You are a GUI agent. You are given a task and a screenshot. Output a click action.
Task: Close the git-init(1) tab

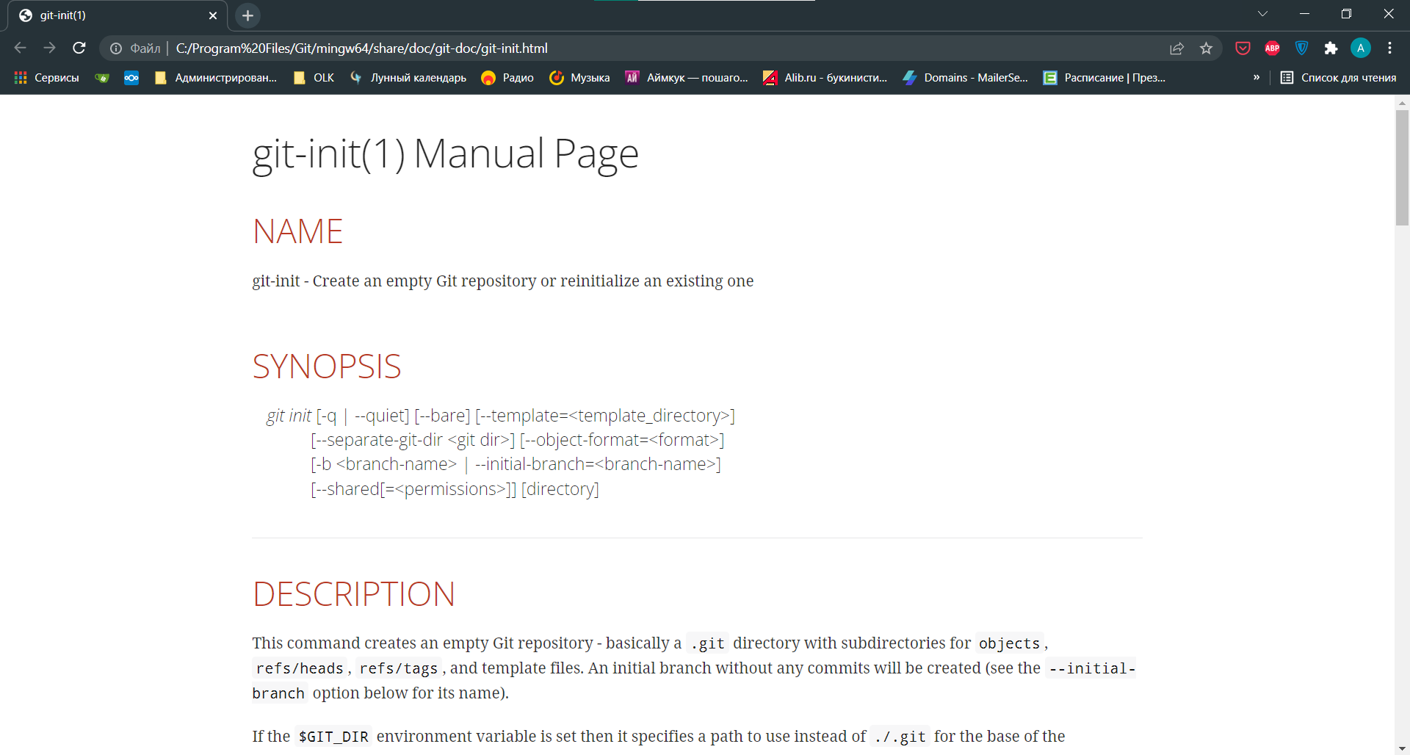coord(213,15)
